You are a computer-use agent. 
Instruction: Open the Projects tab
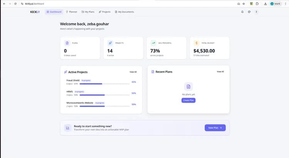(x=104, y=12)
